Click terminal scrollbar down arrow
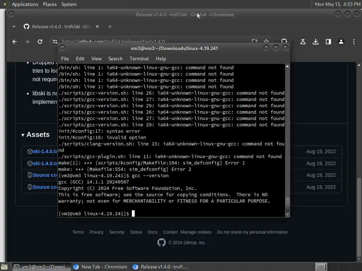 coord(287,215)
